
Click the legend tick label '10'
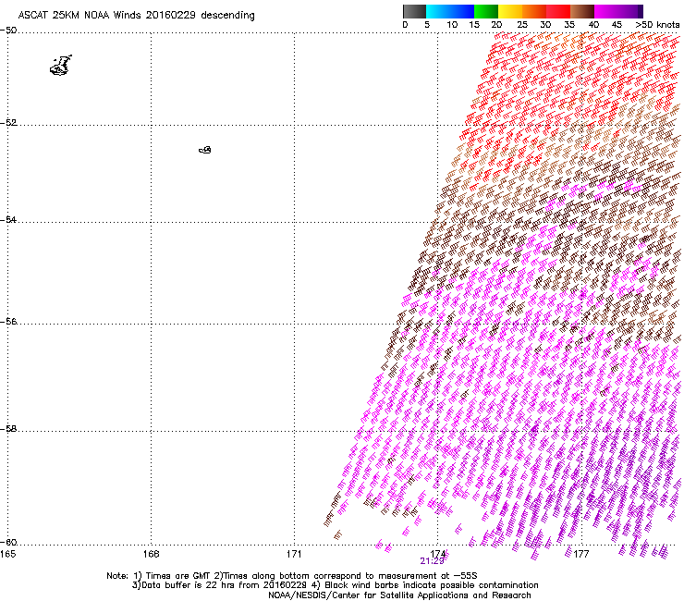coord(452,25)
